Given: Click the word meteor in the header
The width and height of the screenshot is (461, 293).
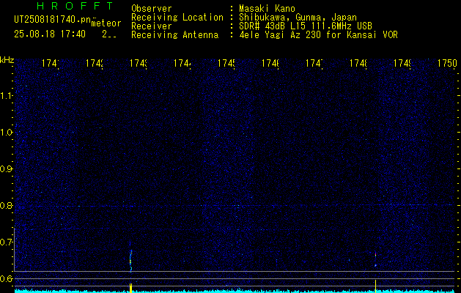Looking at the screenshot, I should click(106, 23).
